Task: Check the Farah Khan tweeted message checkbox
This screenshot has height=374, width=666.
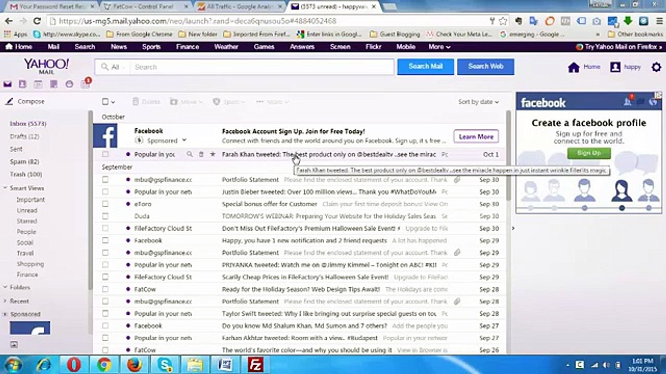Action: coord(105,154)
